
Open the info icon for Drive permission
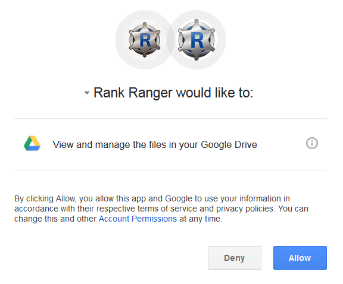(311, 143)
